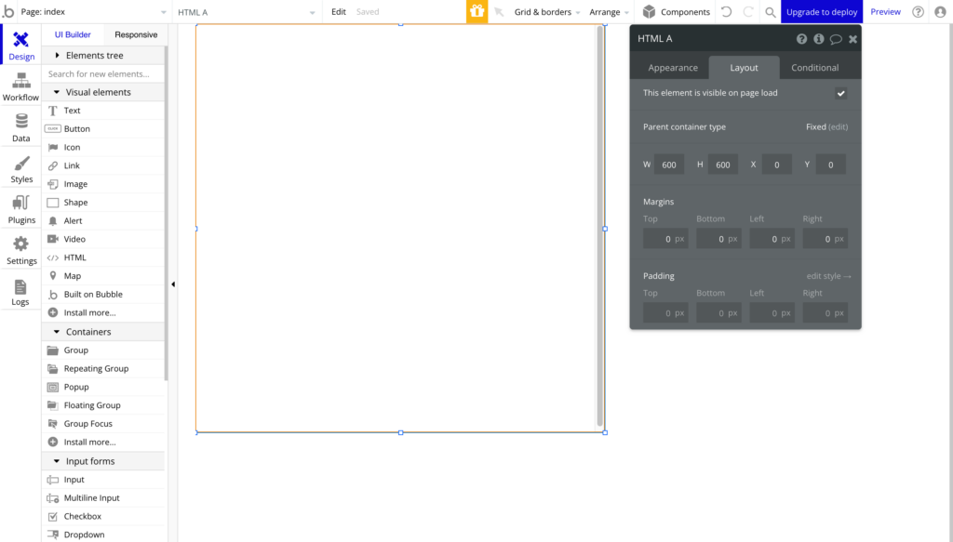Click Upgrade to deploy button
This screenshot has width=953, height=542.
click(x=822, y=11)
